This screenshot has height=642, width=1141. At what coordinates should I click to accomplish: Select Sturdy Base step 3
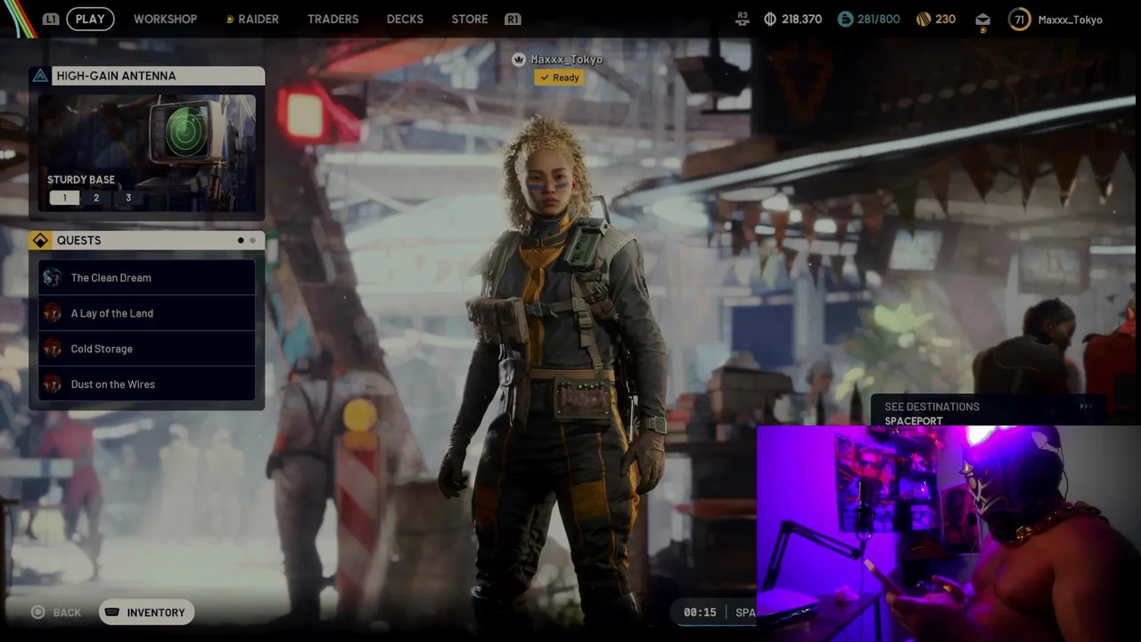click(x=127, y=198)
